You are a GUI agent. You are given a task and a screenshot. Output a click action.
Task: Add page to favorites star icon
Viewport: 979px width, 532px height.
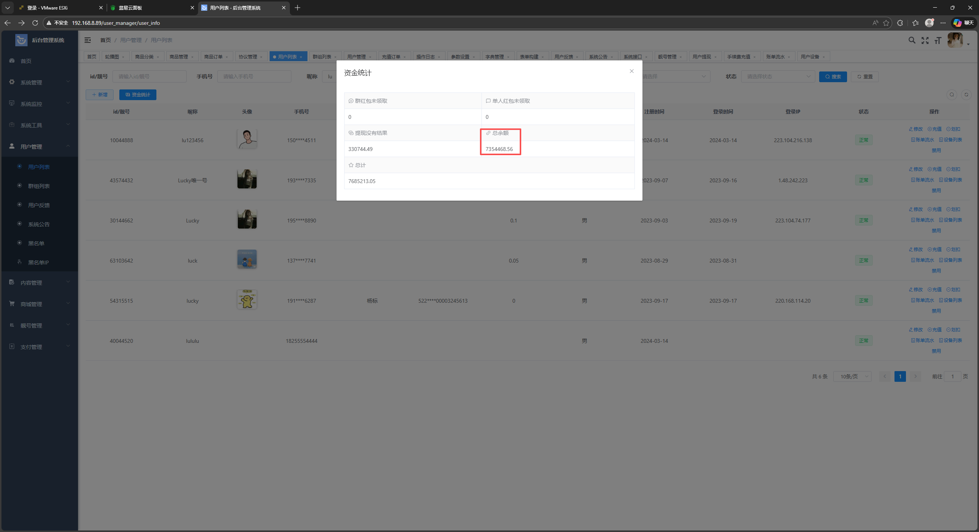coord(886,23)
